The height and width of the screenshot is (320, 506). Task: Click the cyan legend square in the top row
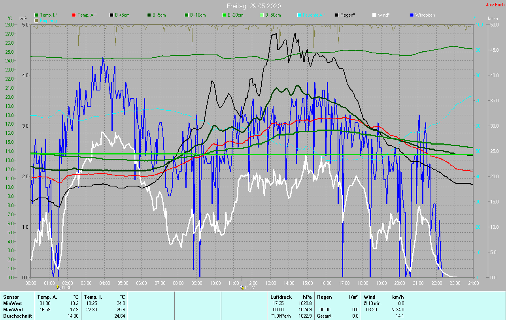299,15
